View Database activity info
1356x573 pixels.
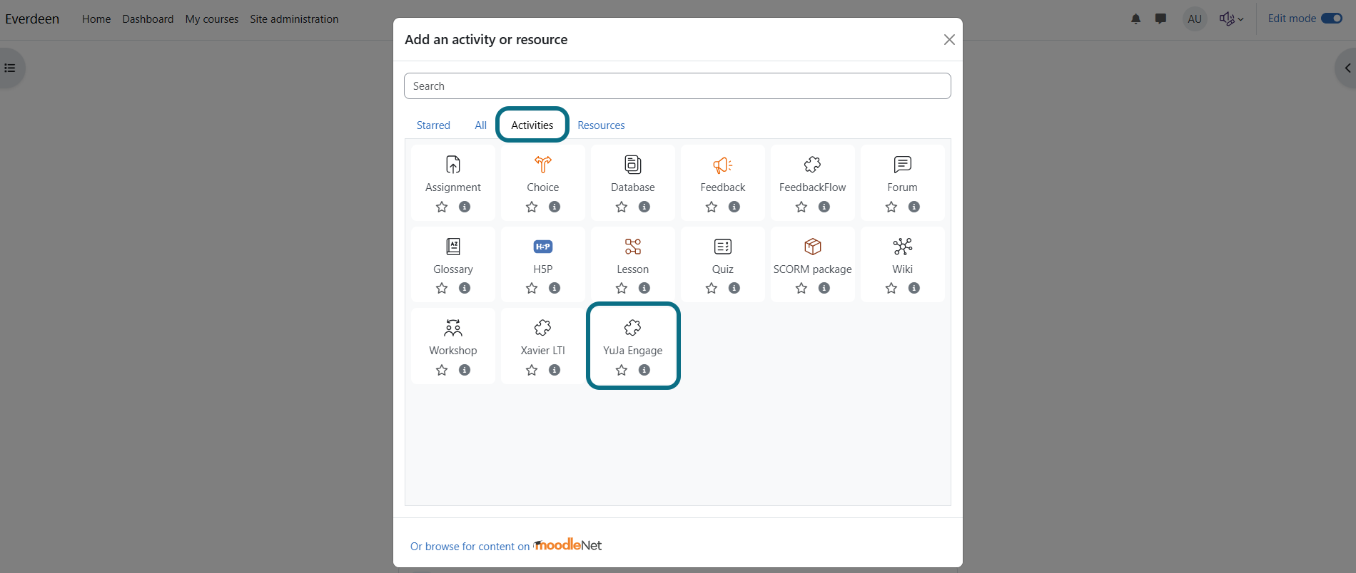pos(644,207)
